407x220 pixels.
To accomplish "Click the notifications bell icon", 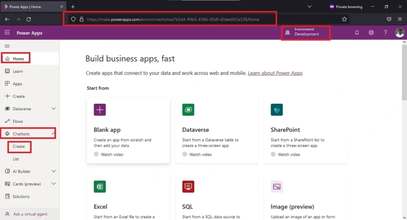I will (x=357, y=33).
